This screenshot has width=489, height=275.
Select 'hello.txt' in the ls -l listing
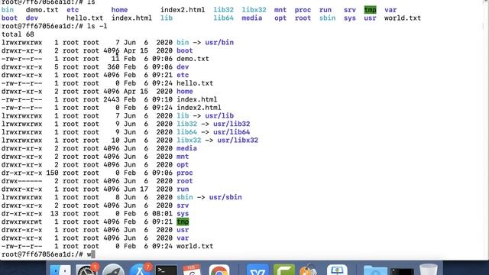[x=195, y=83]
